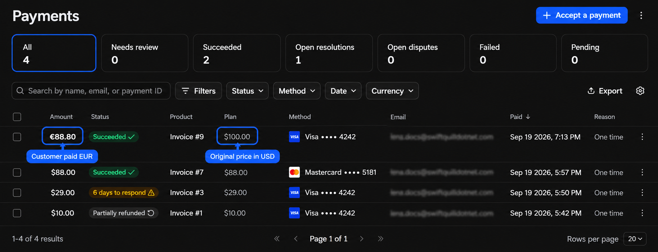Expand the Status filter dropdown
Viewport: 658px width, 252px height.
(248, 91)
